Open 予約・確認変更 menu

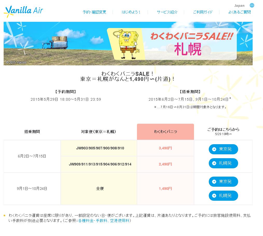point(94,12)
